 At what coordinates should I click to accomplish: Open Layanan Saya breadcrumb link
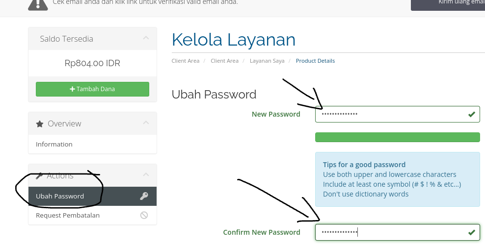click(267, 61)
